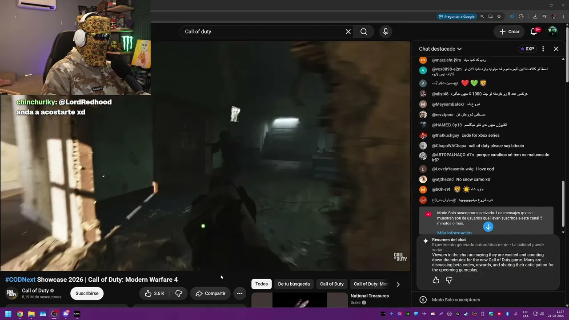Open @aliyt48 chat username
Viewport: 569px width, 320px height.
440,94
